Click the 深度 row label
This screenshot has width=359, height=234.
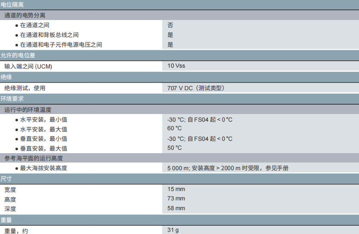[x=10, y=209]
